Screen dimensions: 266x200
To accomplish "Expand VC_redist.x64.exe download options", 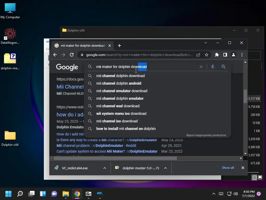I will (105, 168).
